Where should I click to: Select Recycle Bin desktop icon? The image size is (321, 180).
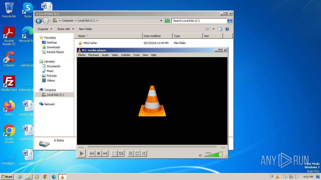tap(9, 10)
